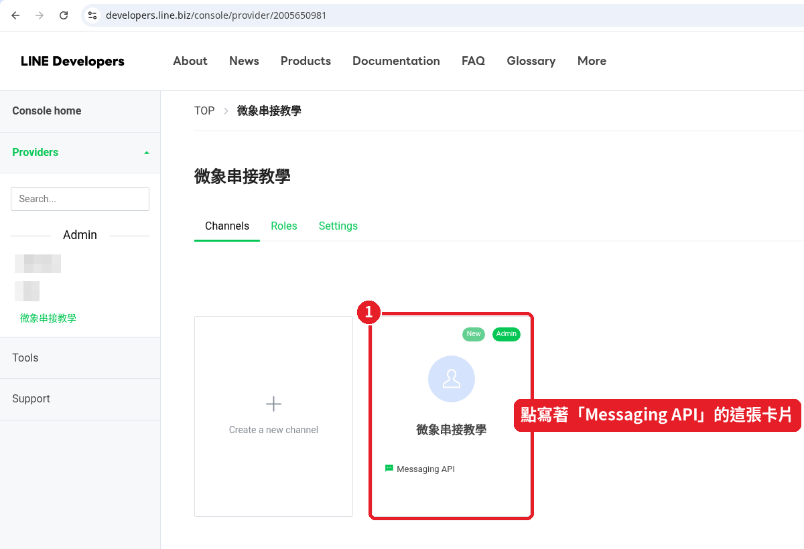Open Support in the sidebar

pyautogui.click(x=31, y=399)
